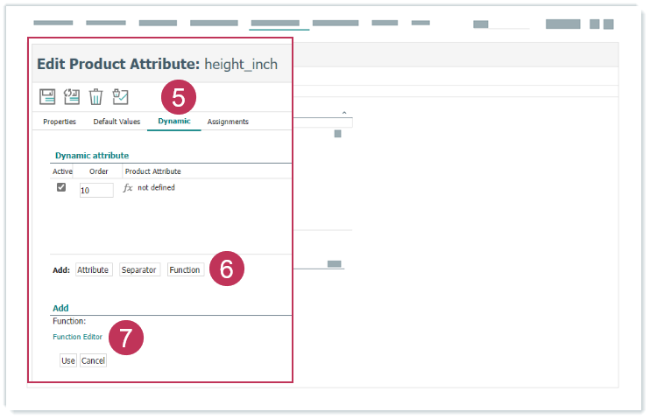Add an Attribute via the Attribute button

pyautogui.click(x=93, y=270)
